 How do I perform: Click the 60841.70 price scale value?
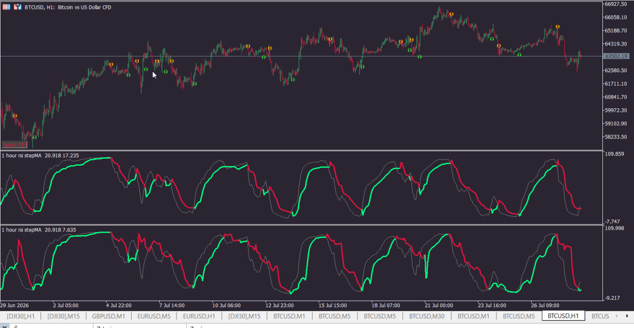pos(616,97)
